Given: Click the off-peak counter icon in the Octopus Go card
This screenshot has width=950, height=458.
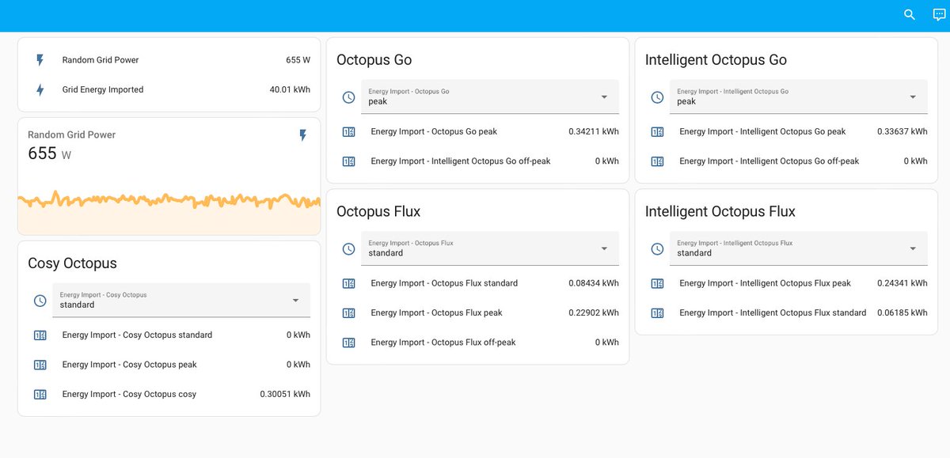Looking at the screenshot, I should [349, 161].
